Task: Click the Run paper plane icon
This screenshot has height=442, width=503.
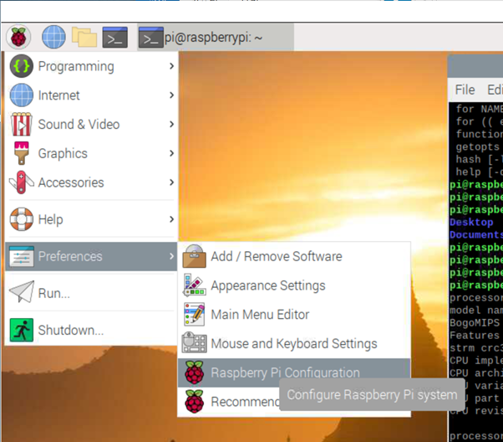Action: click(22, 292)
